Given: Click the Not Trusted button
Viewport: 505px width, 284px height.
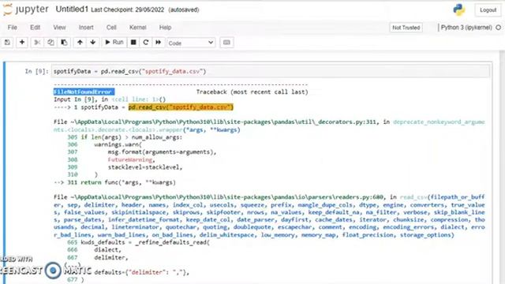Looking at the screenshot, I should 406,28.
